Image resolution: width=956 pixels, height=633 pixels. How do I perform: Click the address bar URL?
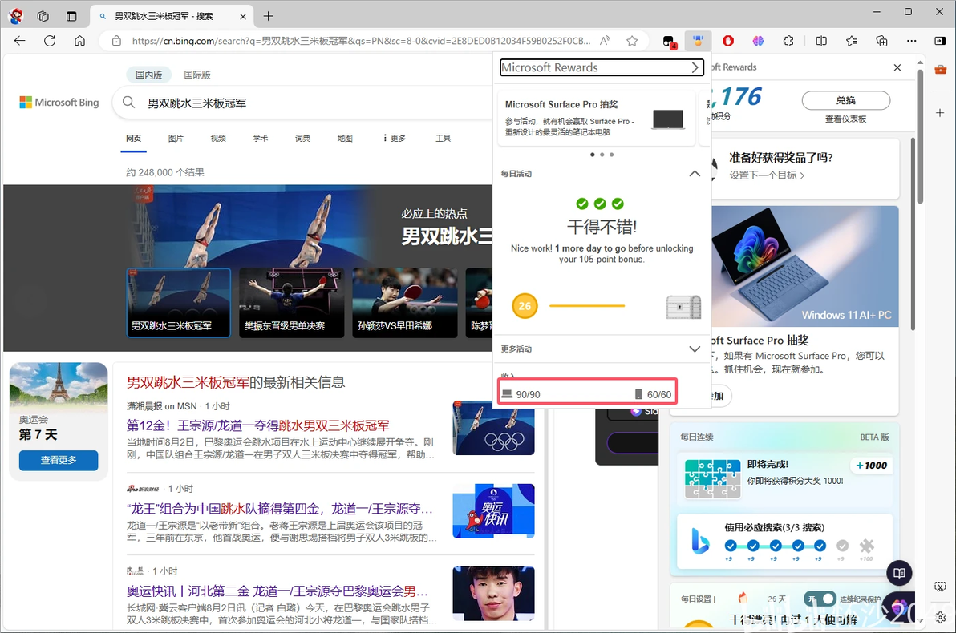pyautogui.click(x=361, y=41)
